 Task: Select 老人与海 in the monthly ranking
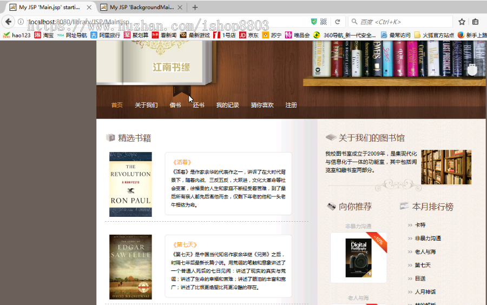tap(425, 251)
